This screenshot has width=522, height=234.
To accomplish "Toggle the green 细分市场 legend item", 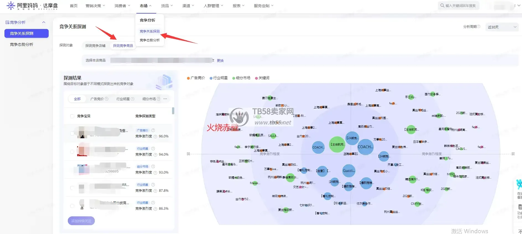I will [x=241, y=78].
